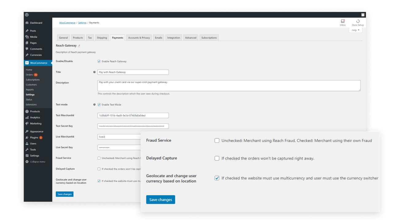This screenshot has width=393, height=224.
Task: Click the Analytics bar chart icon
Action: [27, 118]
